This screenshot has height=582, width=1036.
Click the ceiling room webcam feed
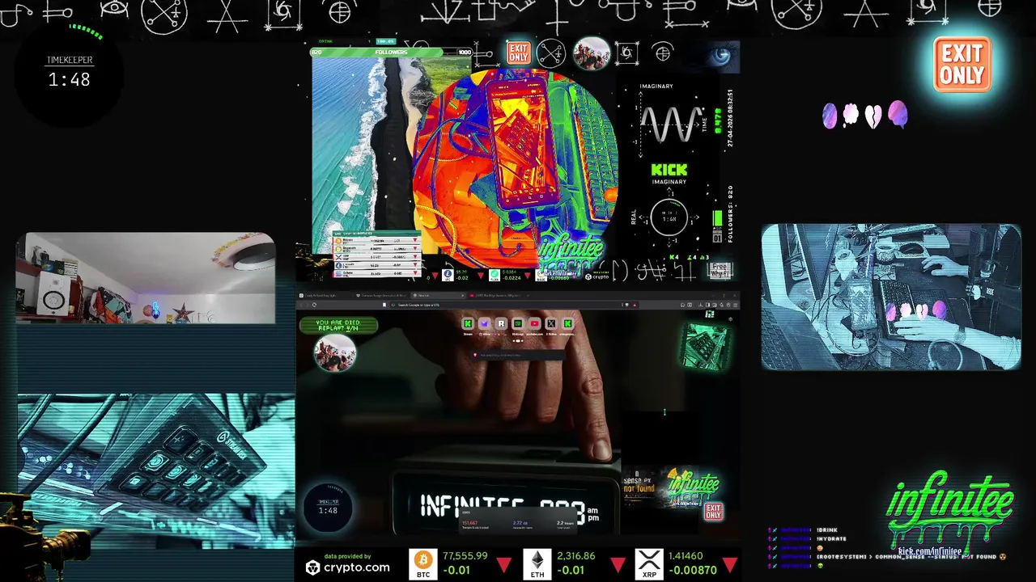146,278
